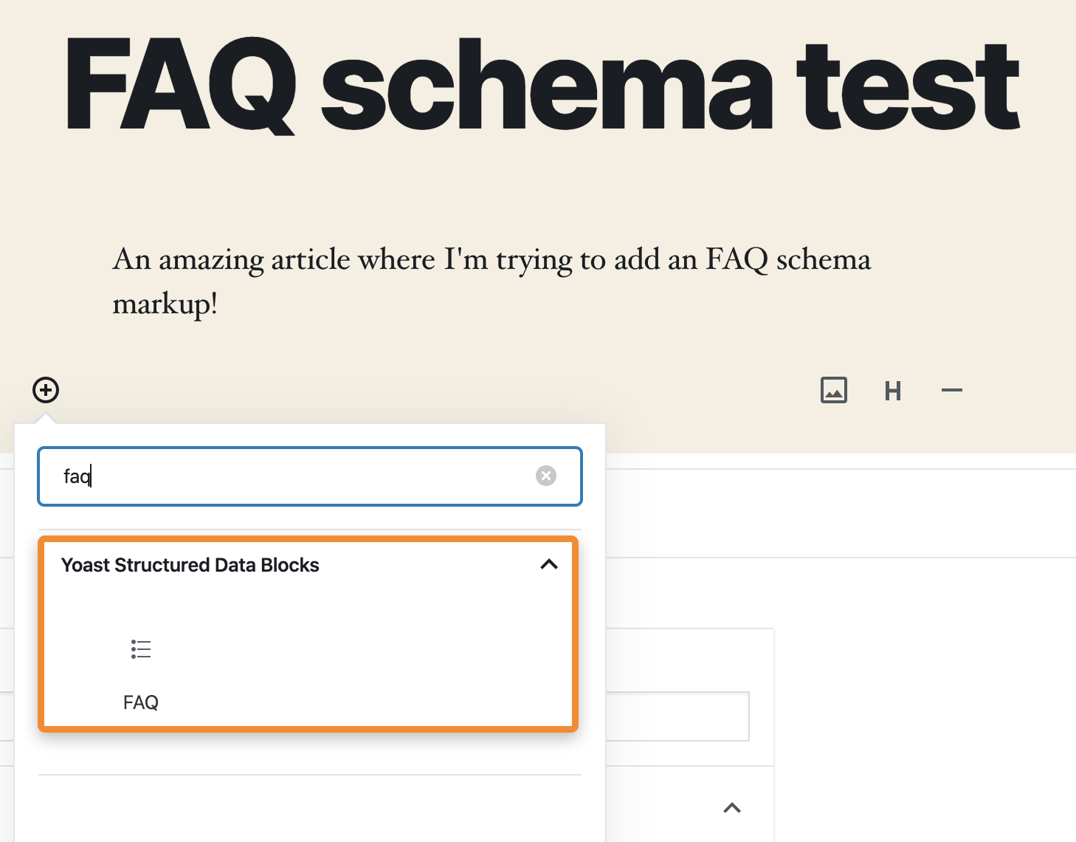
Task: Click the FAQ block icon under Yoast category
Action: (140, 649)
